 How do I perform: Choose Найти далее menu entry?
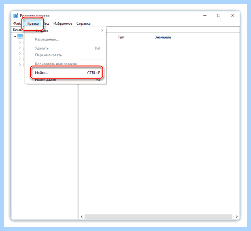click(x=66, y=80)
